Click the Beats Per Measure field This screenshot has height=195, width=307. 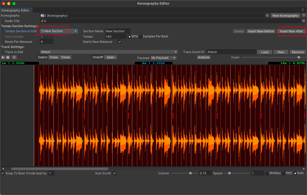47,42
